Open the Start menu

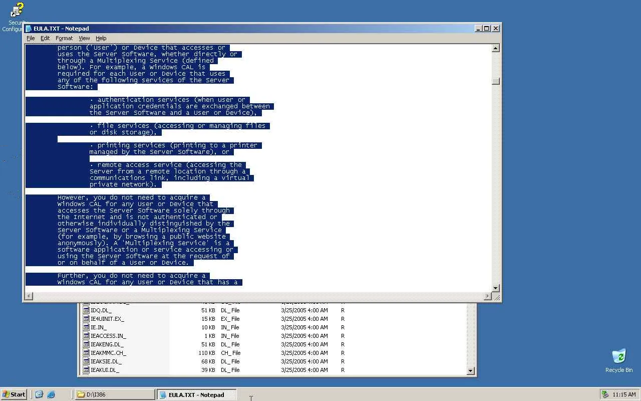click(14, 394)
